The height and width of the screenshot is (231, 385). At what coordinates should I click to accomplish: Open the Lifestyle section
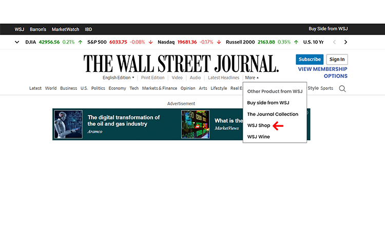click(x=219, y=88)
